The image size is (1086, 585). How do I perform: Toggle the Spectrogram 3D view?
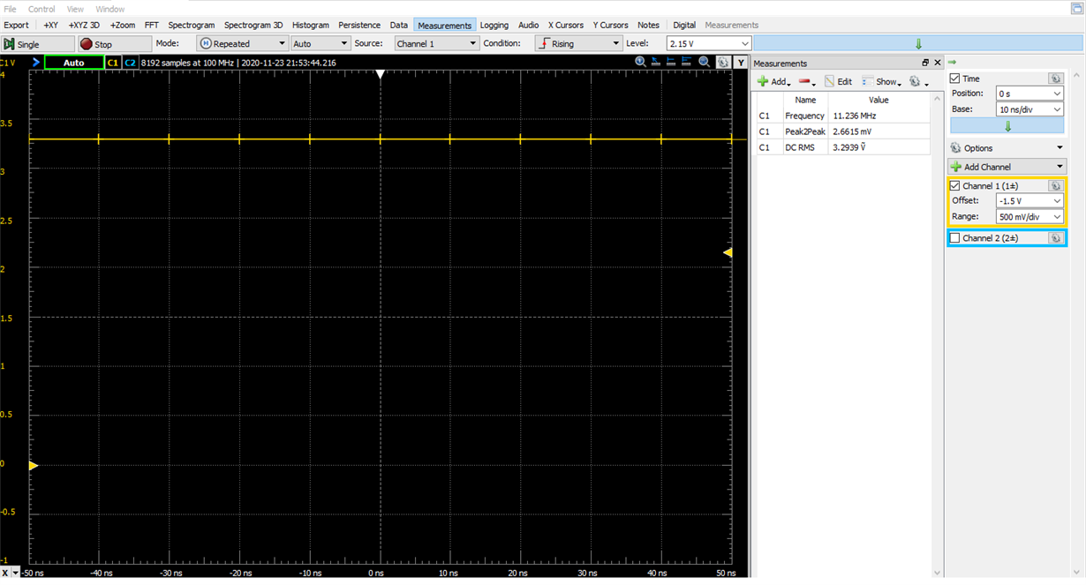point(253,25)
